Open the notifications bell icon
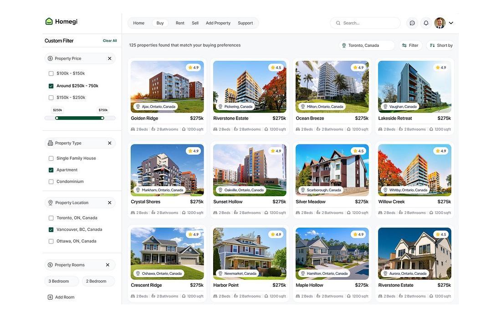Image resolution: width=501 pixels, height=318 pixels. [426, 23]
